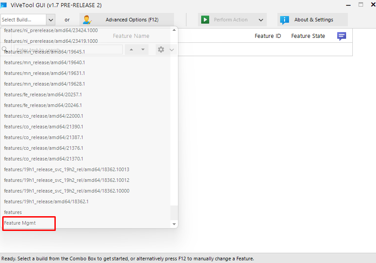Select build mn_release/amd64/19645.1

tap(44, 52)
